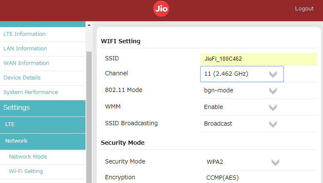
Task: Open Wi-Fi Setting page
Action: 26,171
